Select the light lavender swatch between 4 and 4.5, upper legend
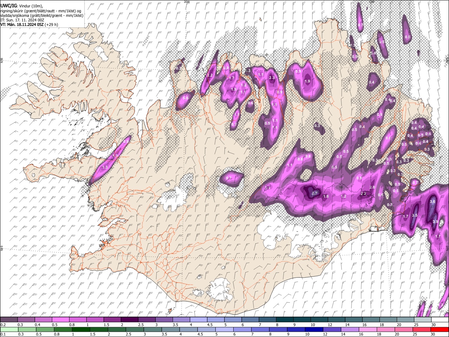 coord(198,319)
